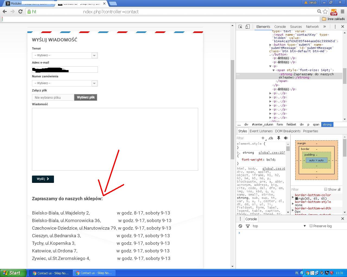Screen dimensions: 347x277
Task: Click the zoom magnifier icon in address bar
Action: point(319,11)
